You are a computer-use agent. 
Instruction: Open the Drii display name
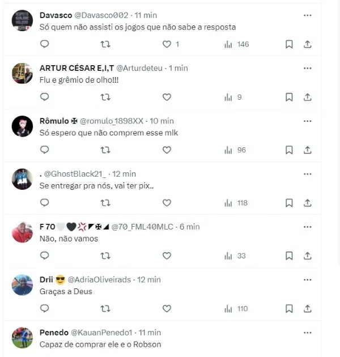46,279
